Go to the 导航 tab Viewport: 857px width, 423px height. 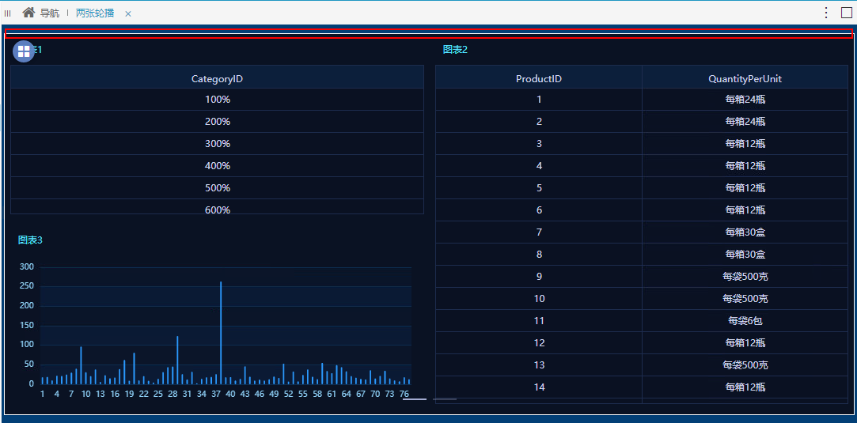50,13
